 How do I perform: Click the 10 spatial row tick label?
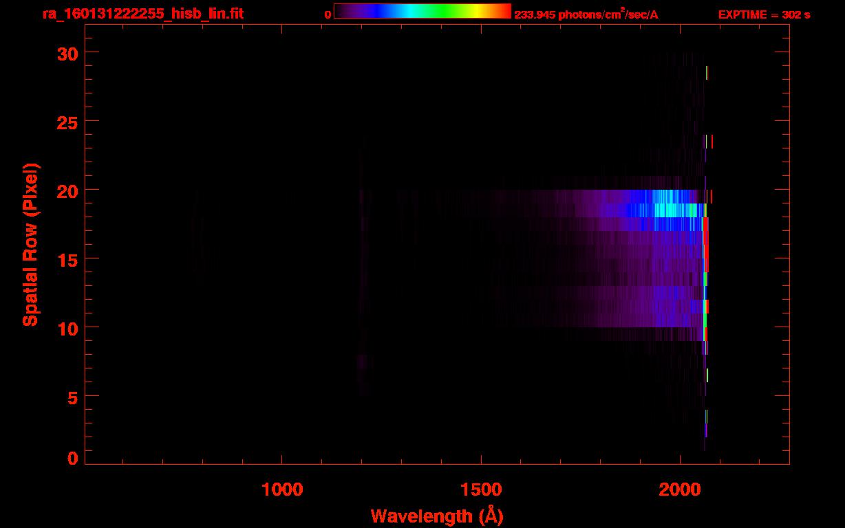(68, 328)
